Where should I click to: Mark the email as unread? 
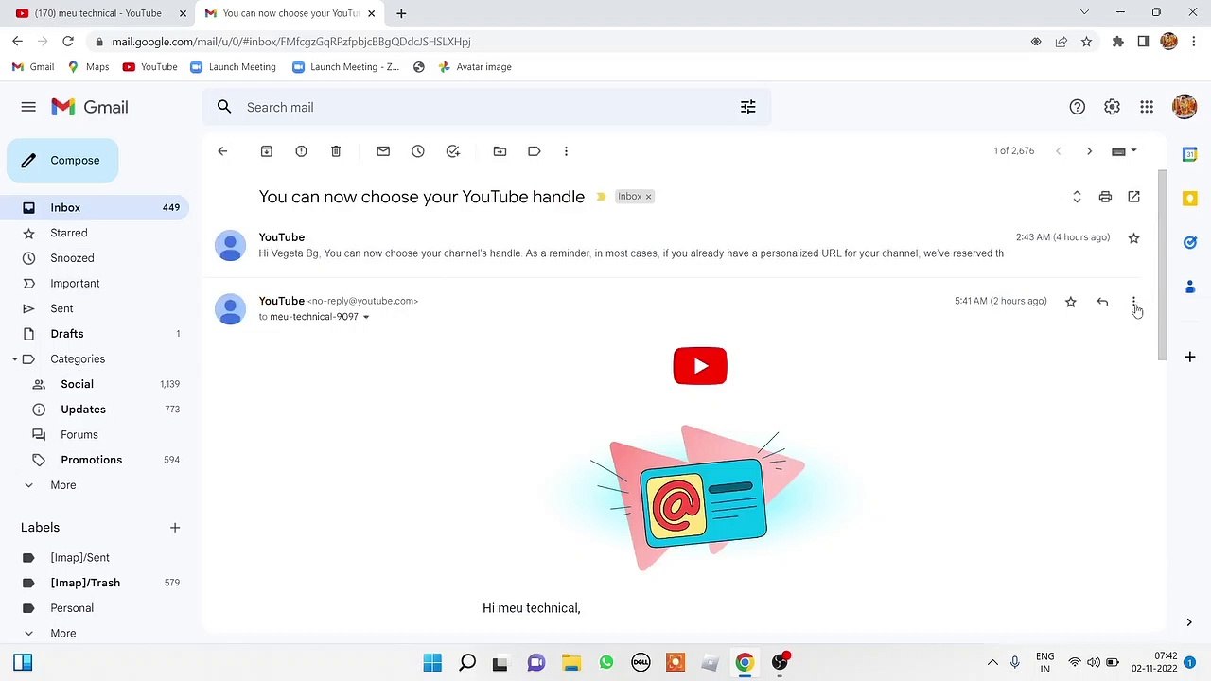pos(383,151)
